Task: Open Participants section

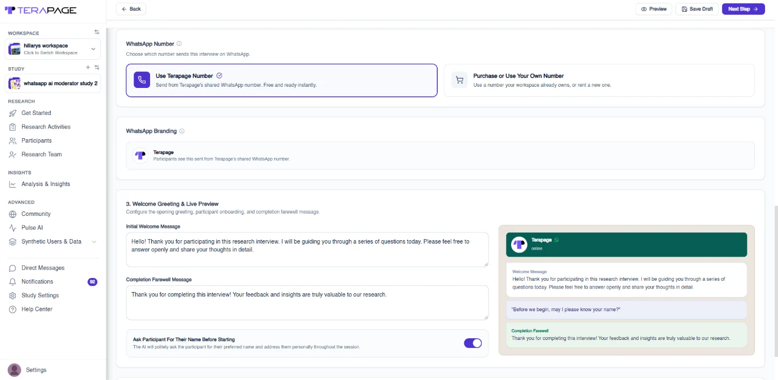Action: pos(36,140)
